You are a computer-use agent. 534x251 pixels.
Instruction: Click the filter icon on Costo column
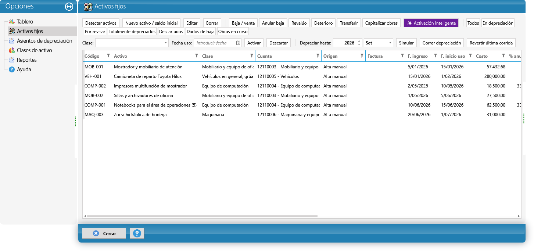click(503, 56)
